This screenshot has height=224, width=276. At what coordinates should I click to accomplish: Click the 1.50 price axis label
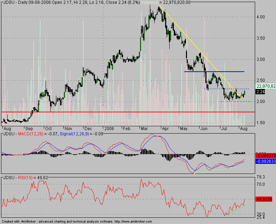coord(261,123)
